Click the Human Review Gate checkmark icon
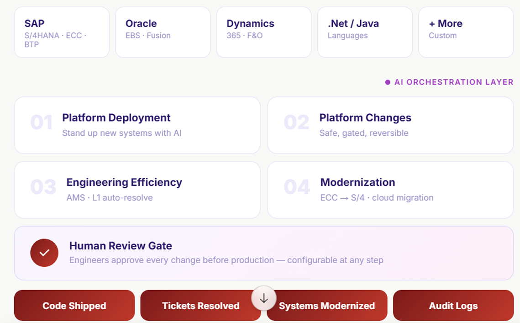The width and height of the screenshot is (520, 323). point(44,253)
